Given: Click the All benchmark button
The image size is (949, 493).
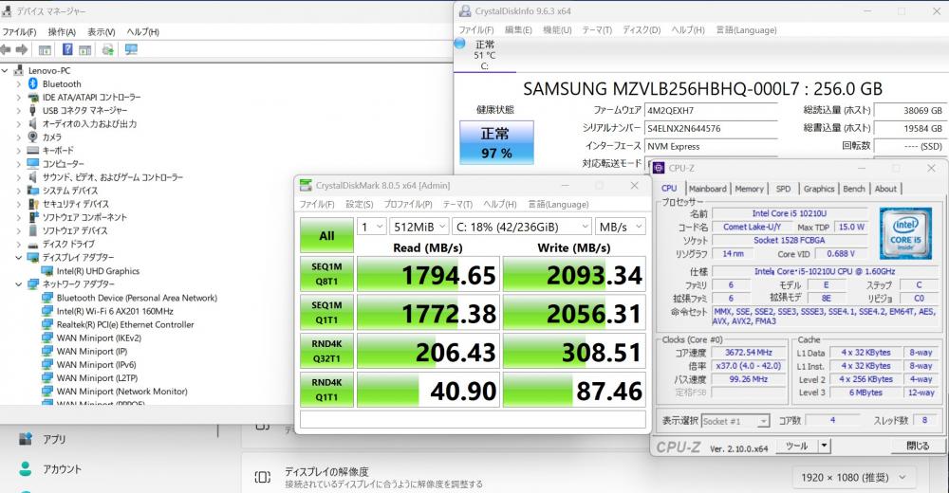Looking at the screenshot, I should (326, 235).
